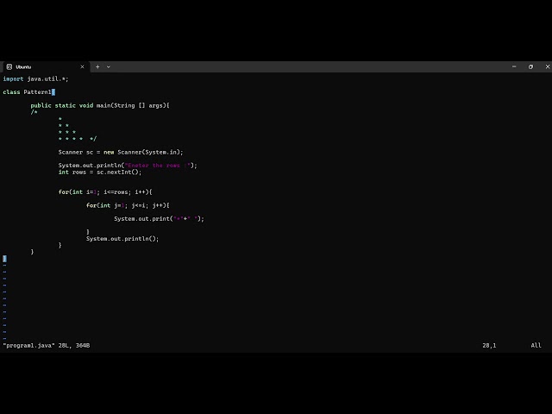Click the println 'Eneter the rows' line

(x=128, y=166)
